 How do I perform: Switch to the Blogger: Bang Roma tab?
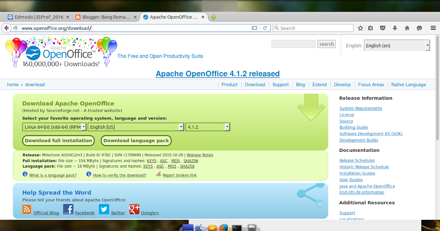(106, 17)
